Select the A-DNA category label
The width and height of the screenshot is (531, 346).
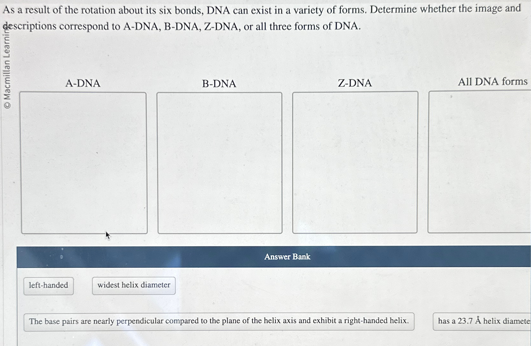click(x=83, y=83)
